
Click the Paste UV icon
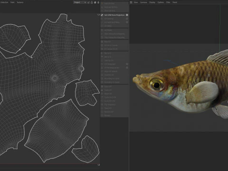102,90
